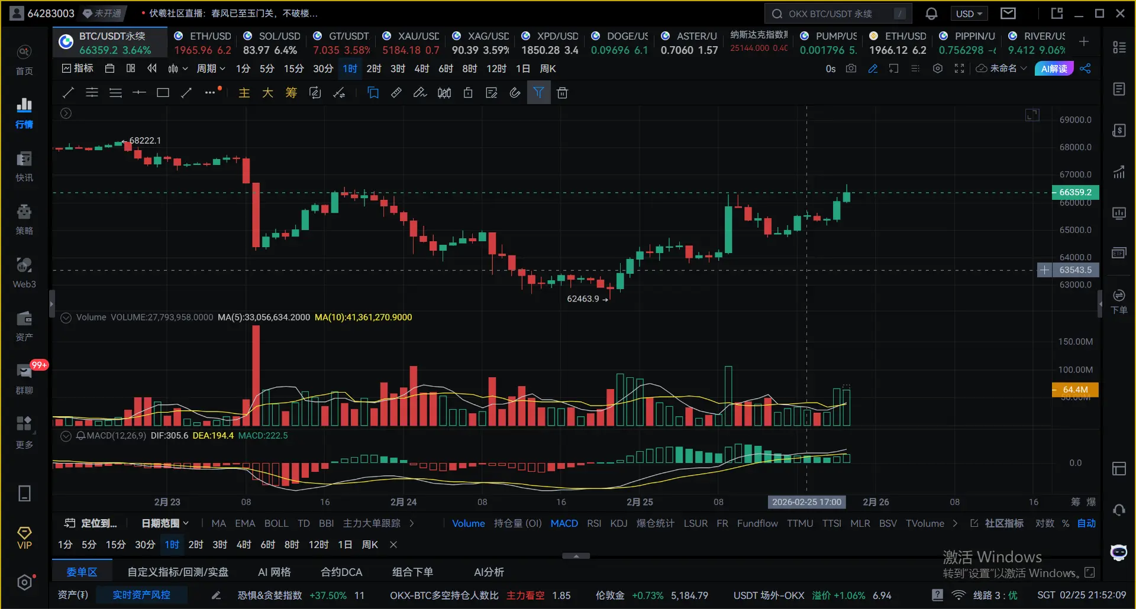This screenshot has height=609, width=1136.
Task: Open the 首页 home sidebar icon
Action: coord(24,60)
